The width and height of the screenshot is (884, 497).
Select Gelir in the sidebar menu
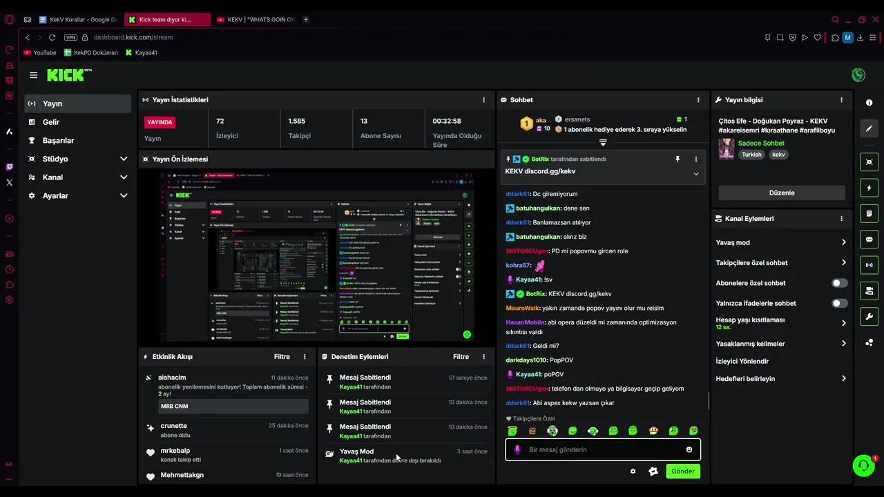tap(77, 122)
